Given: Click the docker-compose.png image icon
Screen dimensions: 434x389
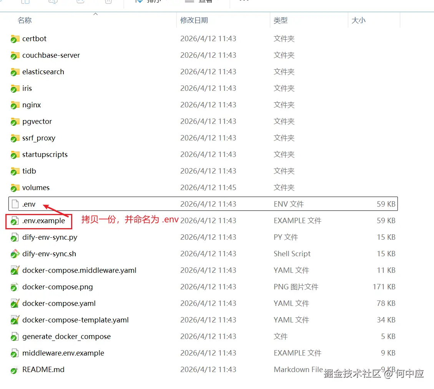Looking at the screenshot, I should (x=15, y=287).
